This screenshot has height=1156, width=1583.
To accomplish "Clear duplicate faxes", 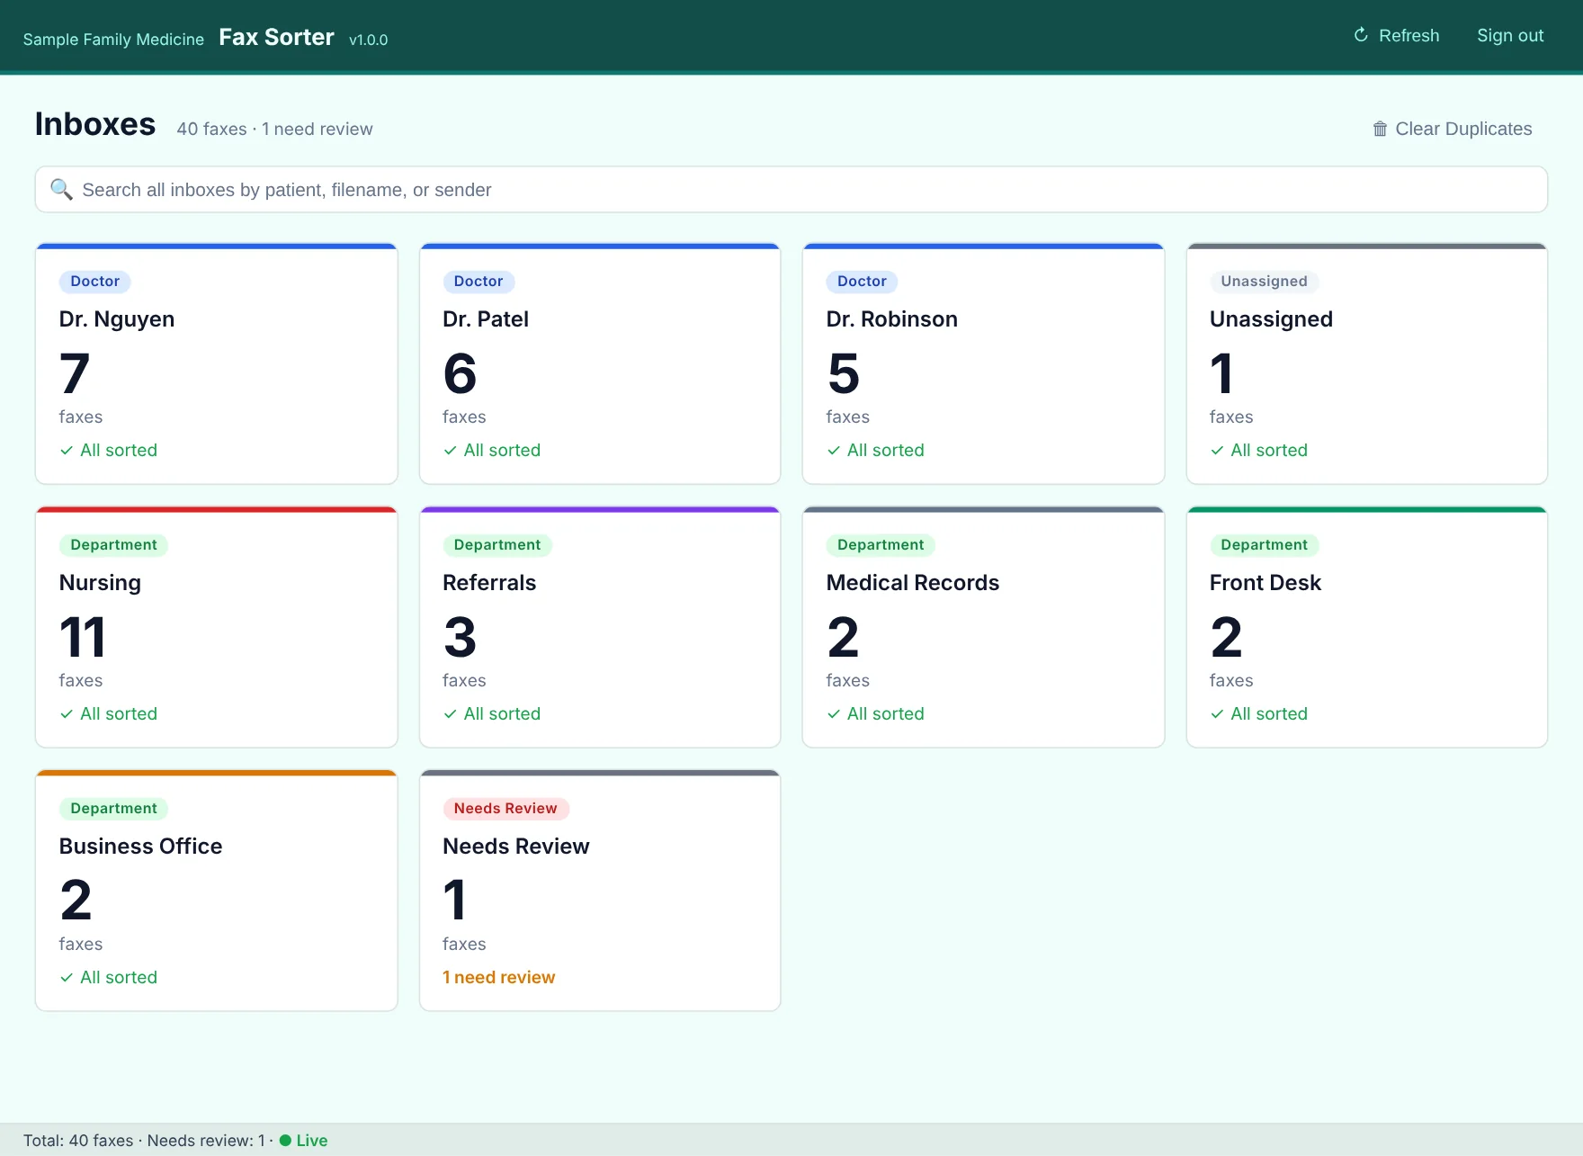I will (x=1453, y=129).
